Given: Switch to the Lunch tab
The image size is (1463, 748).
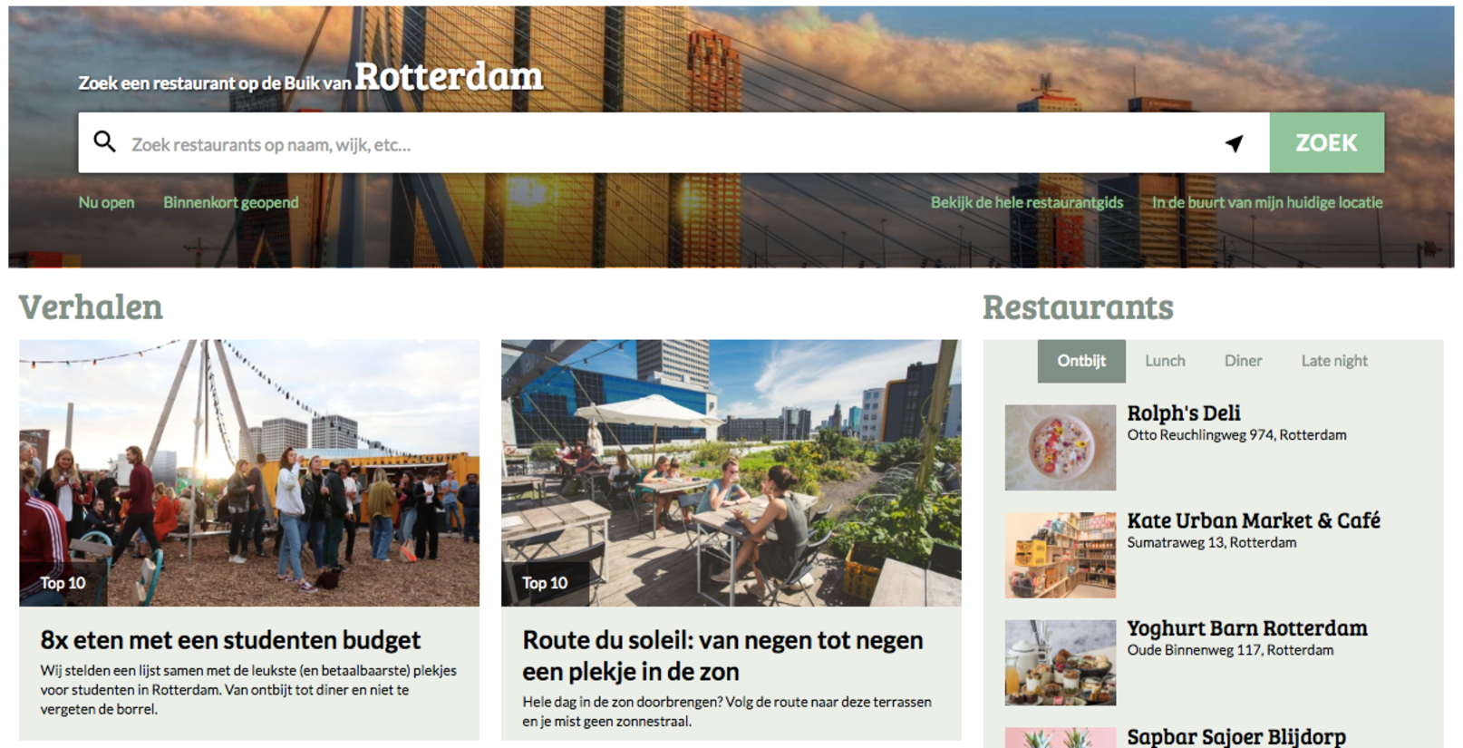Looking at the screenshot, I should click(1165, 361).
